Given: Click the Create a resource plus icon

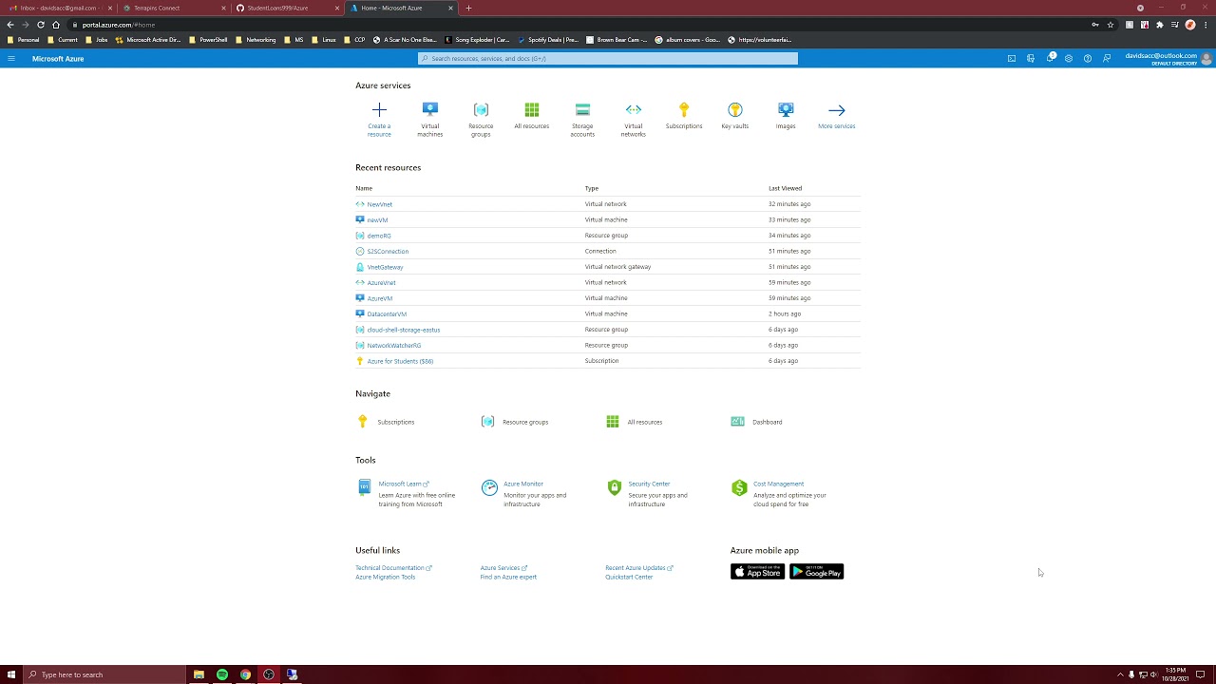Looking at the screenshot, I should coord(379,110).
